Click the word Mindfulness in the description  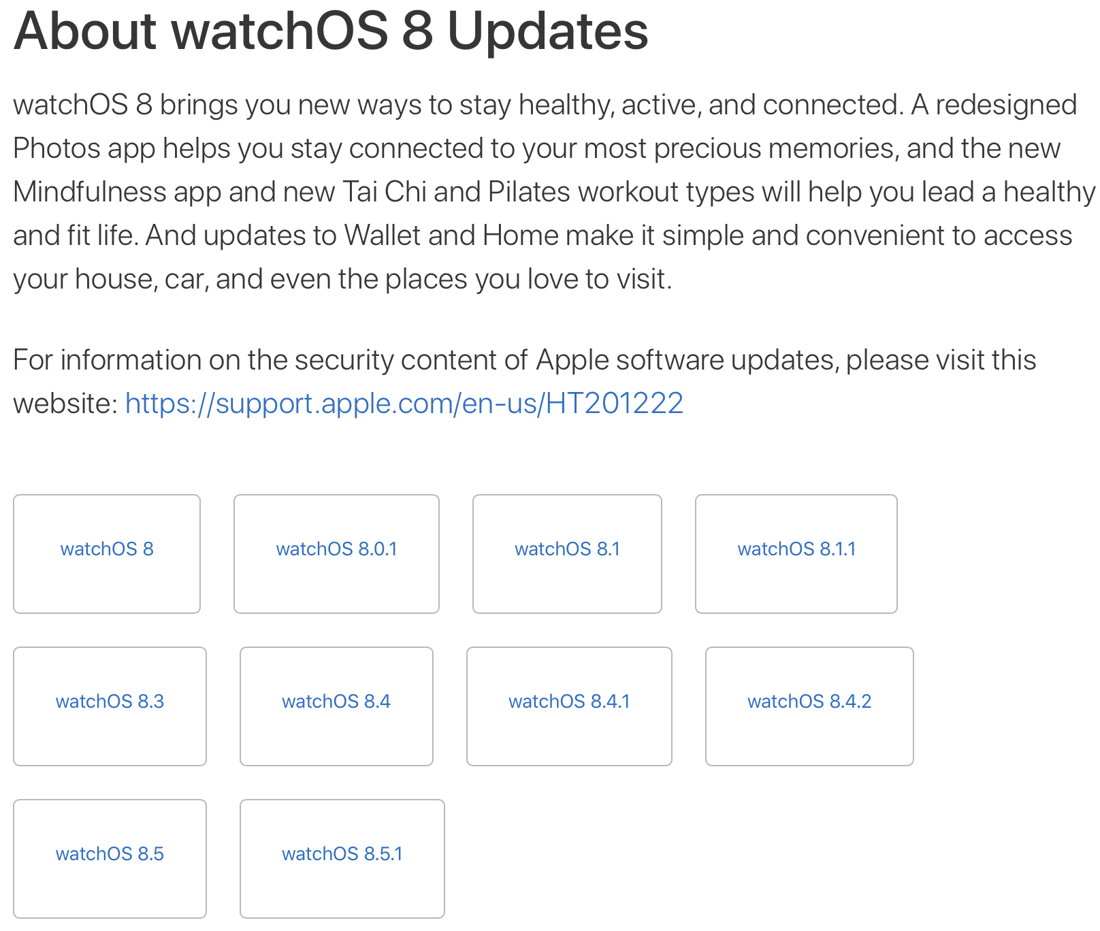pyautogui.click(x=89, y=192)
